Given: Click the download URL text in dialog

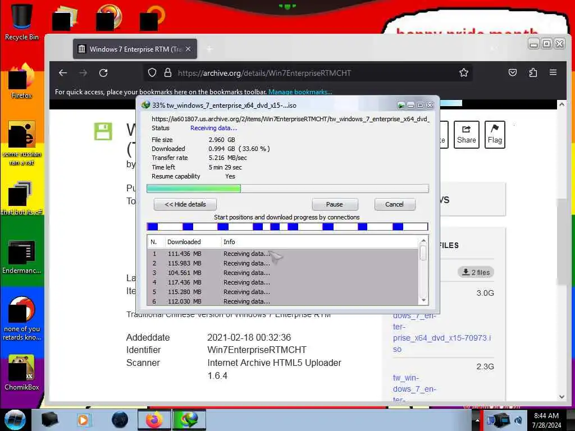Looking at the screenshot, I should [x=290, y=119].
